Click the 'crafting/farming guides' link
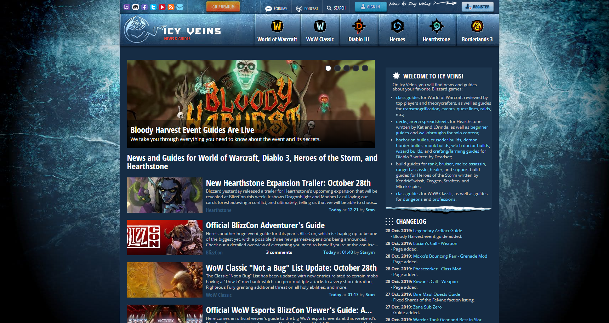 [x=456, y=151]
